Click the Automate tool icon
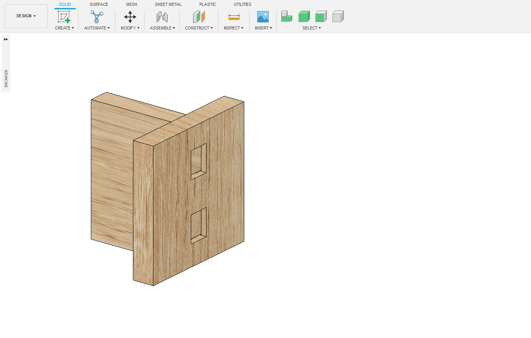Viewport: 531px width, 338px height. [97, 17]
